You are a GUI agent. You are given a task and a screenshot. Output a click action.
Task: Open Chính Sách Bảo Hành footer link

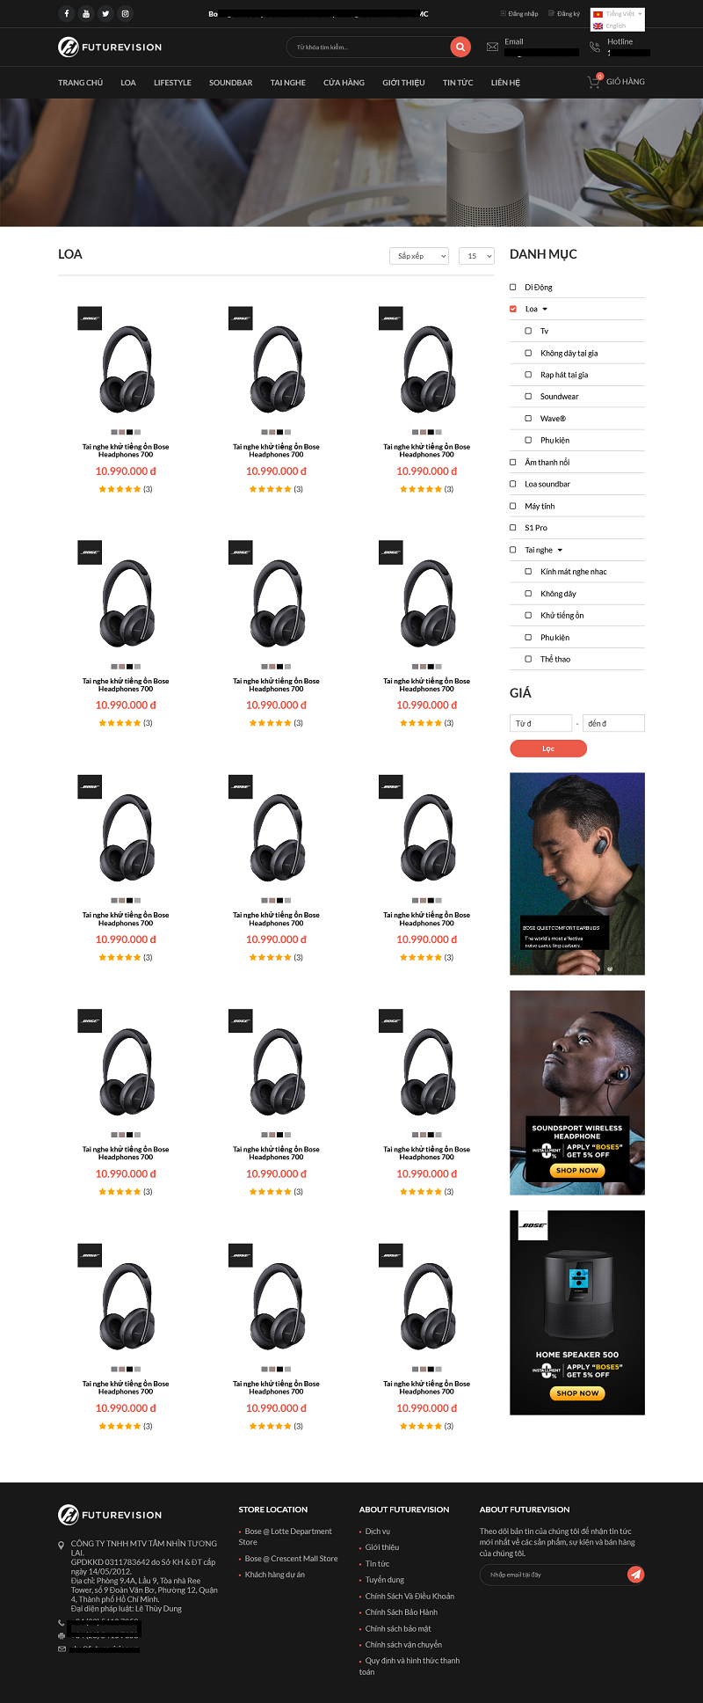click(x=401, y=1612)
